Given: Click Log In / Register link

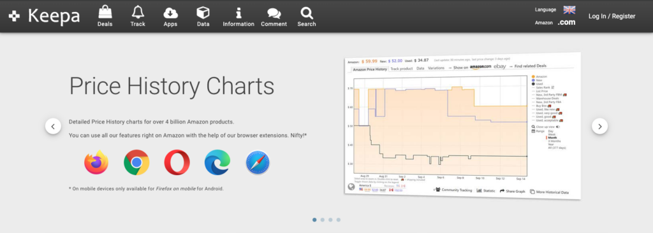Looking at the screenshot, I should click(612, 16).
